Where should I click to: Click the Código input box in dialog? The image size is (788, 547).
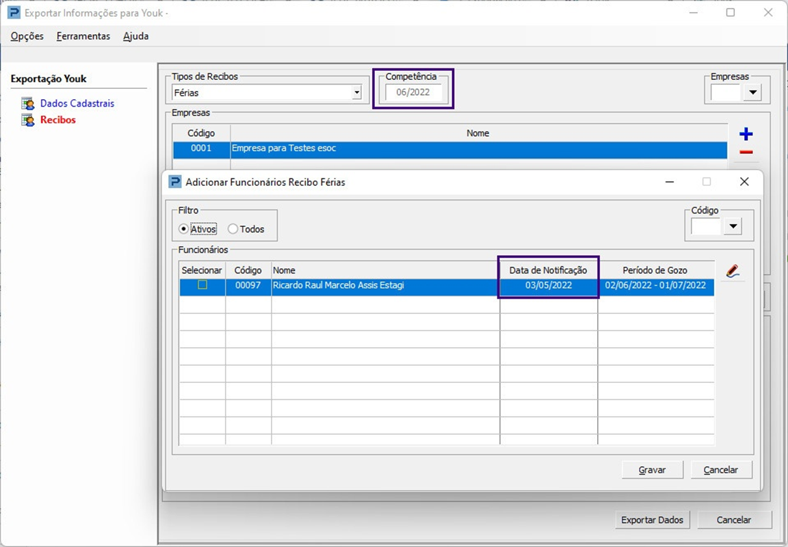tap(706, 226)
